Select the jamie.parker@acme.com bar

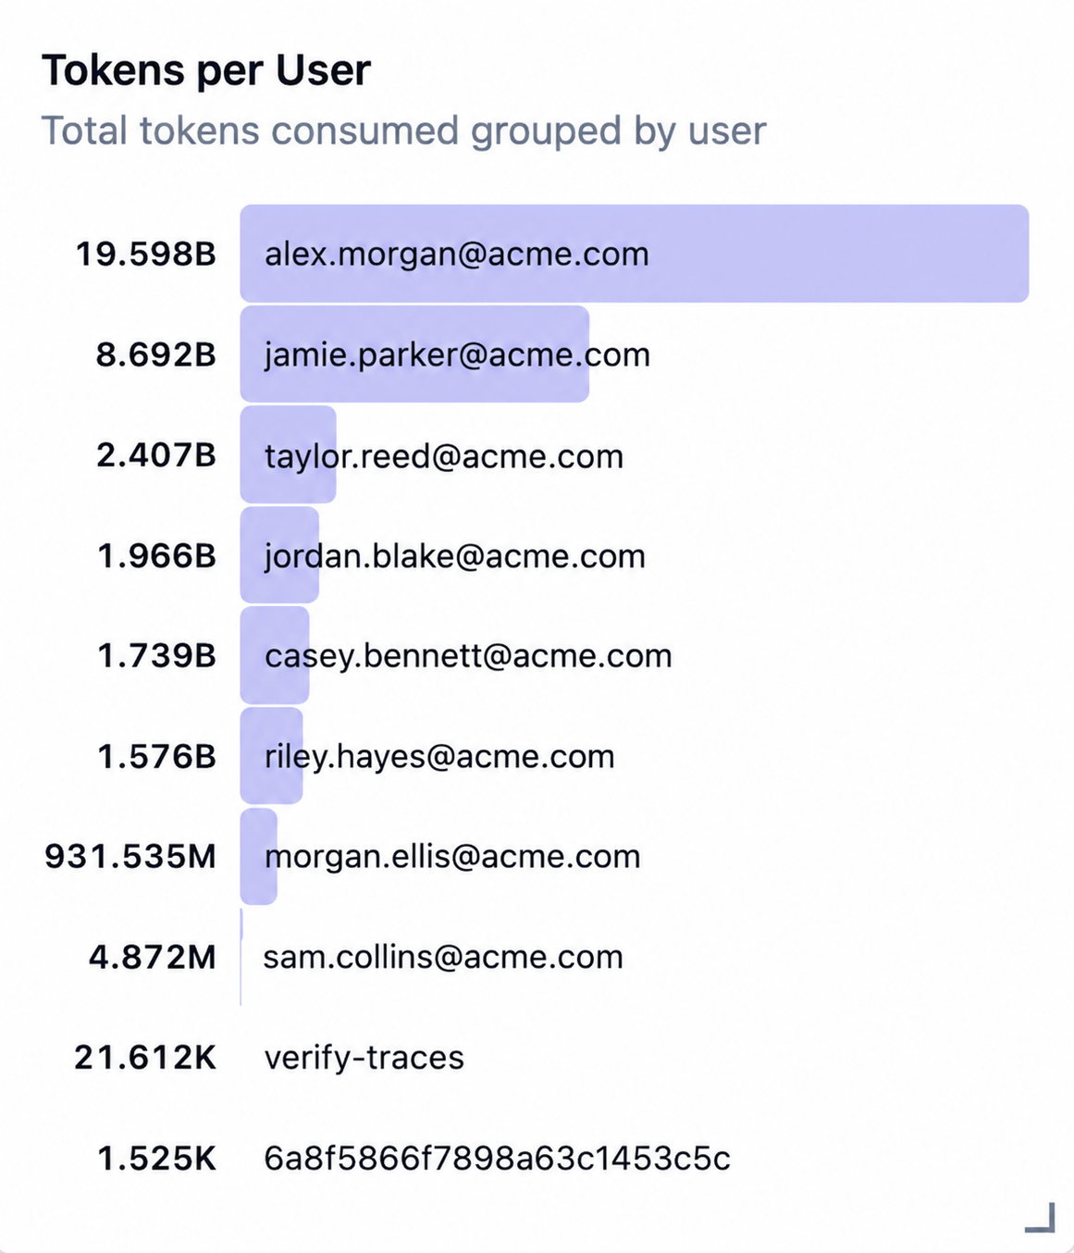click(x=414, y=354)
